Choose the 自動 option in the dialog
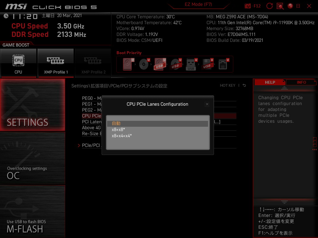Screen dimensions: 318x238 click(x=157, y=123)
